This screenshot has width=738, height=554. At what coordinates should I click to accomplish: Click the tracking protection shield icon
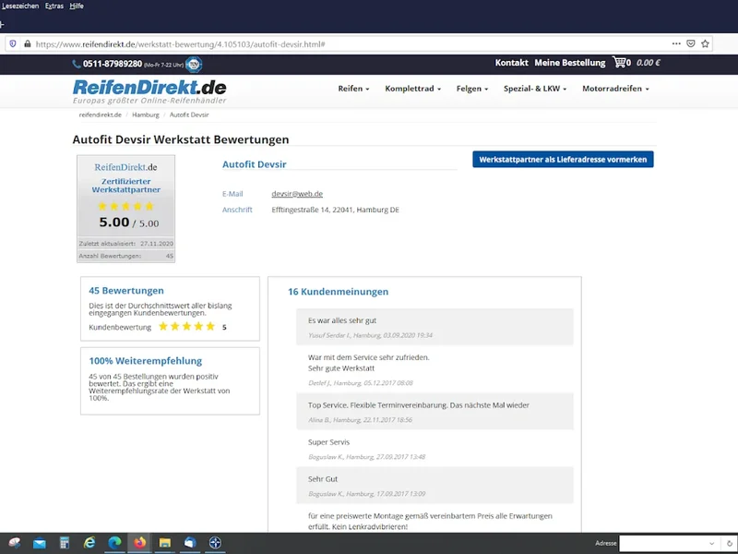click(x=12, y=43)
